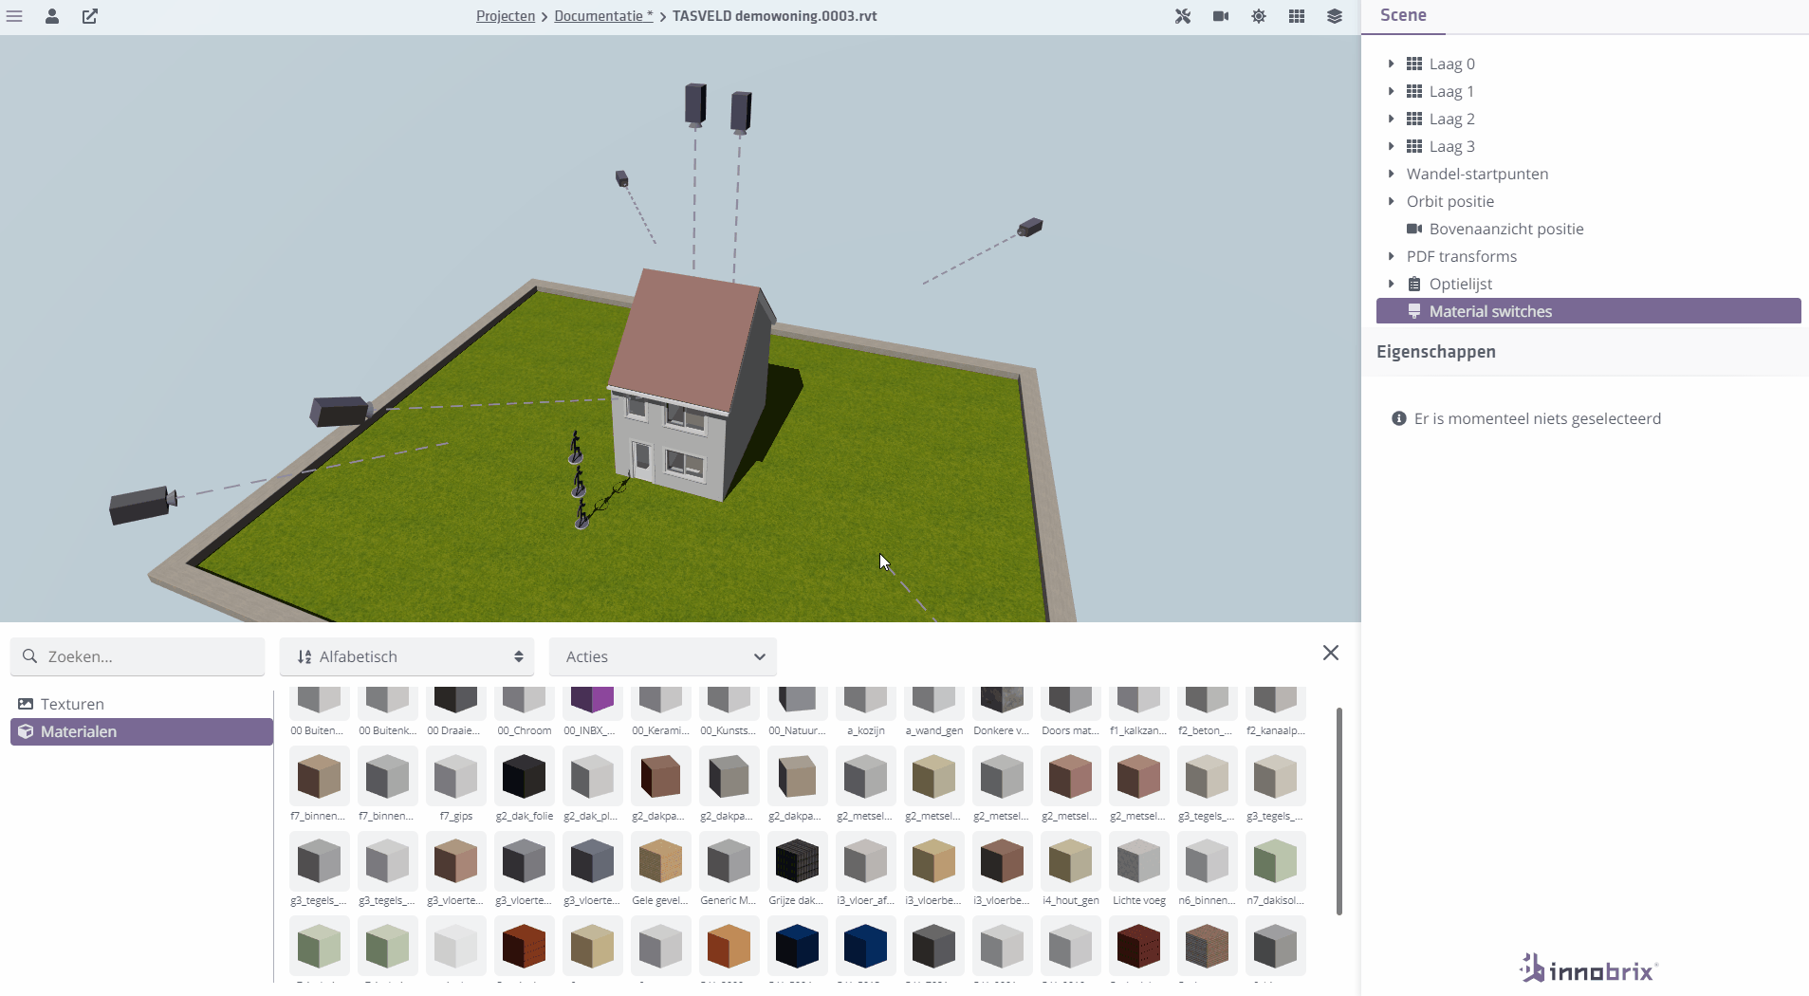Click the layers icon in the top bar
This screenshot has width=1809, height=996.
pos(1335,16)
